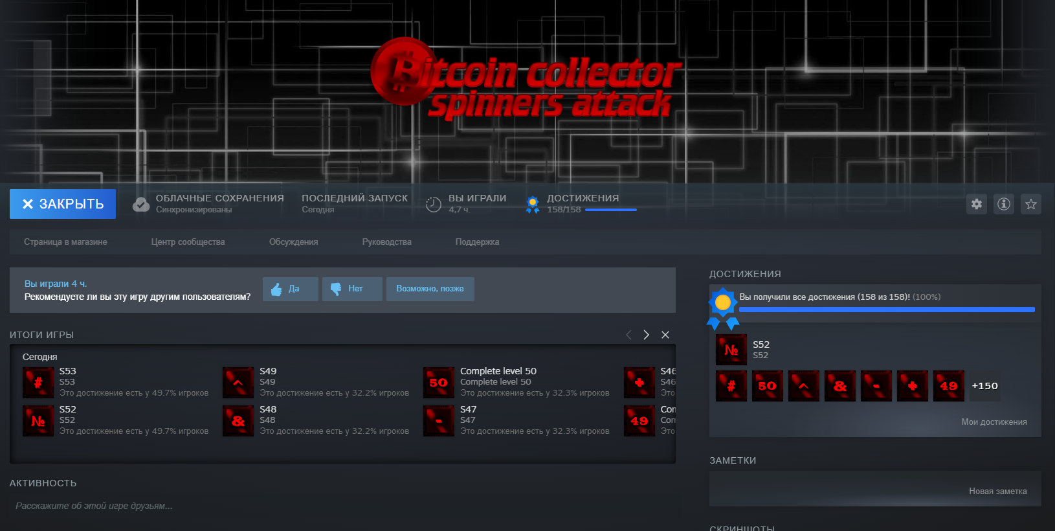Click the 50 achievement icon in sidebar row
This screenshot has width=1055, height=531.
(768, 386)
